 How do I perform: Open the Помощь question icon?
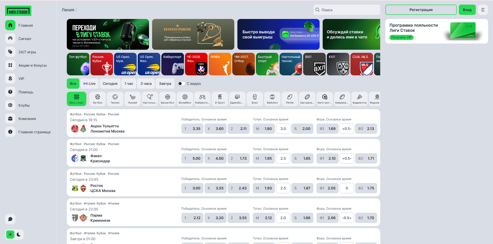click(x=10, y=92)
